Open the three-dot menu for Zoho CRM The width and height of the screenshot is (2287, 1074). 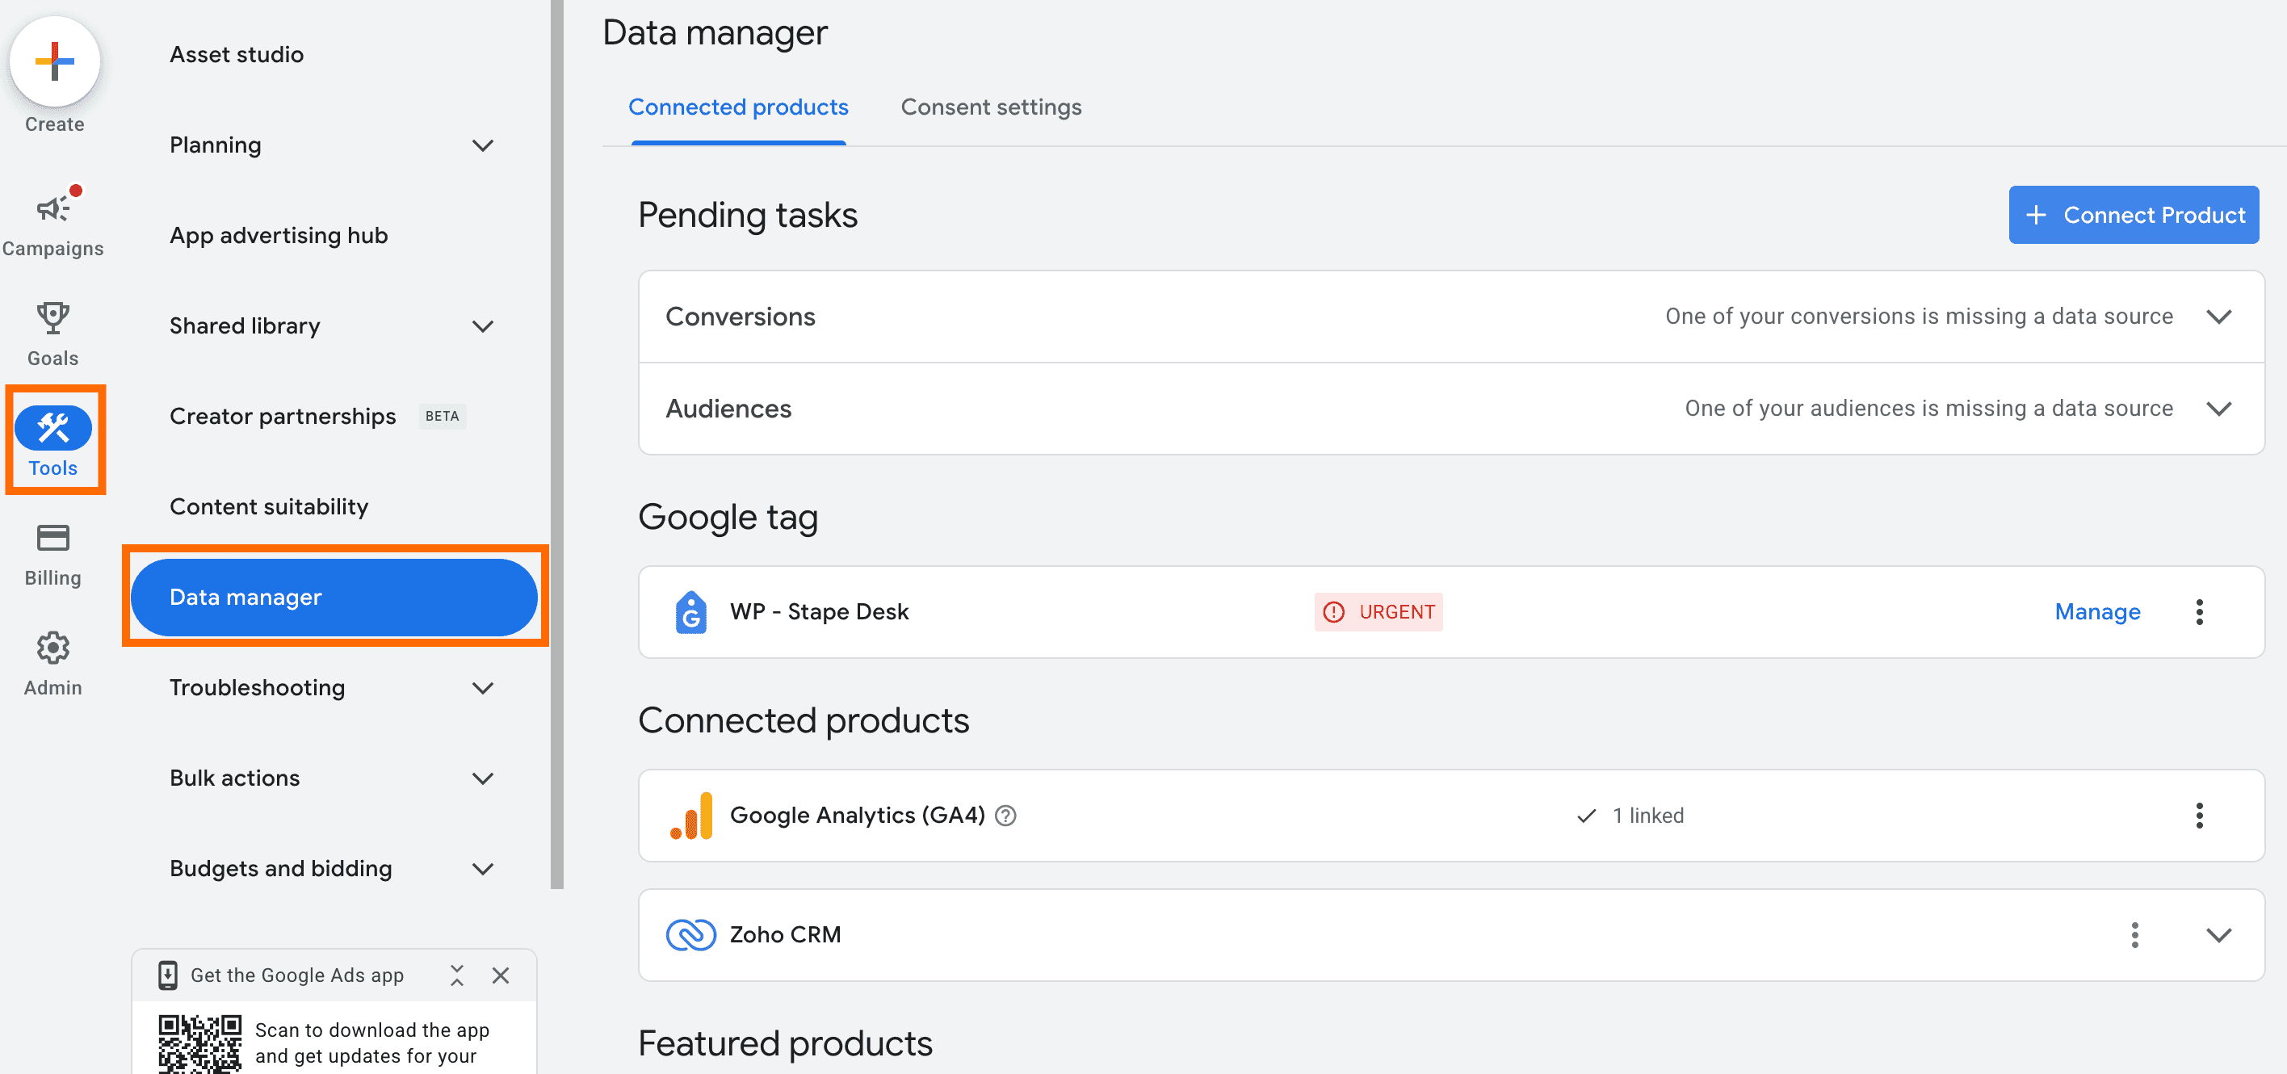pyautogui.click(x=2134, y=933)
